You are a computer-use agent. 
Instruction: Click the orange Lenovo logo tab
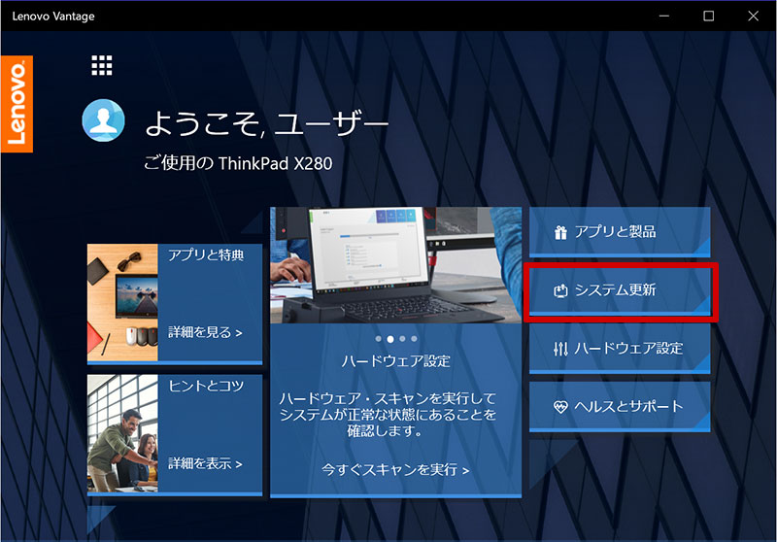(x=17, y=104)
